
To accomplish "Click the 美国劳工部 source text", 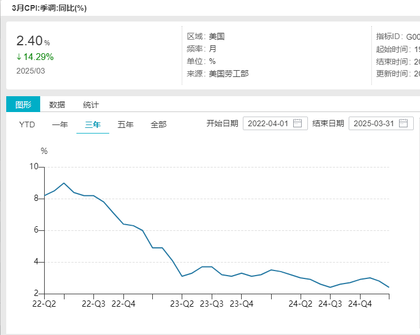I will click(229, 74).
